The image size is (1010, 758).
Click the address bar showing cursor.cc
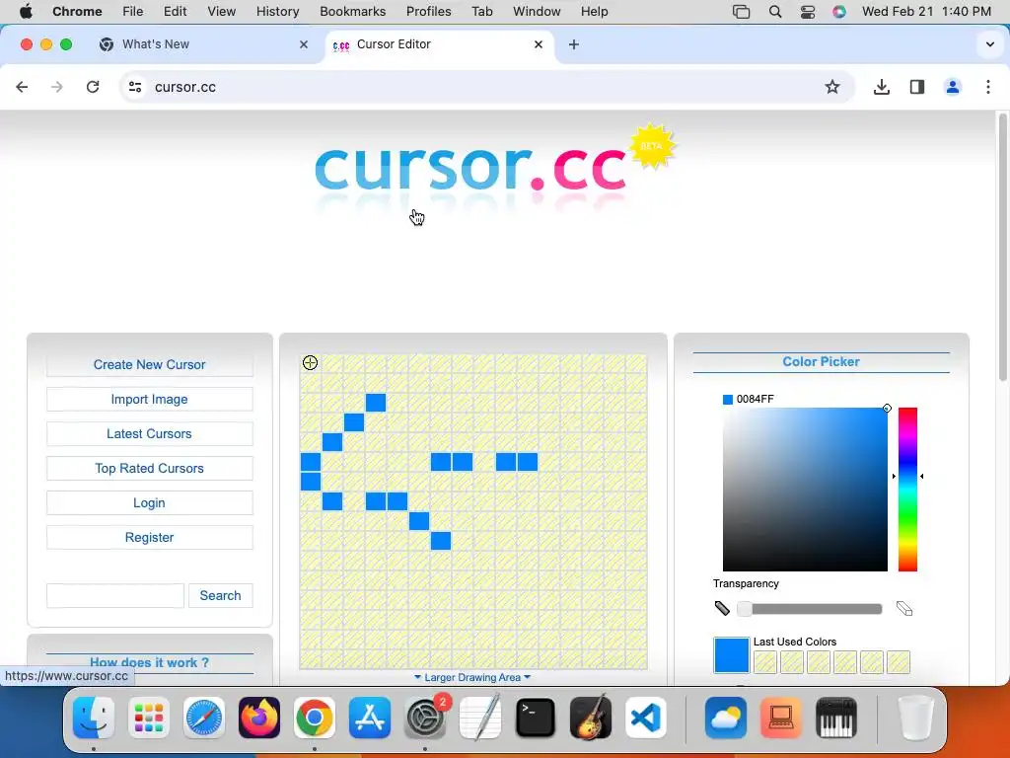tap(486, 87)
